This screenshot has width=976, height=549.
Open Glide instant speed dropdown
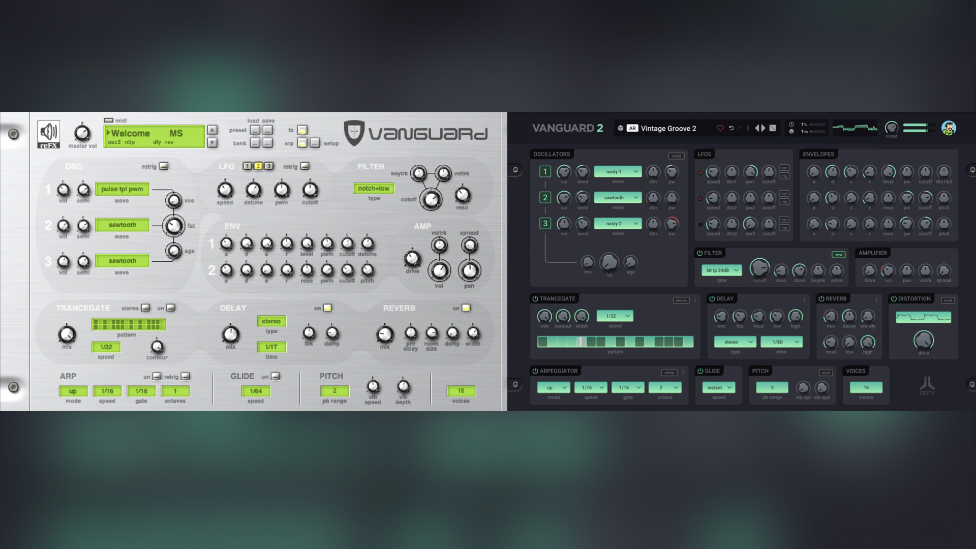pyautogui.click(x=718, y=387)
